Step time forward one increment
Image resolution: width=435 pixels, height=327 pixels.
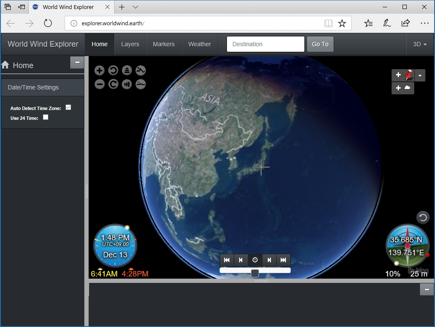coord(269,260)
